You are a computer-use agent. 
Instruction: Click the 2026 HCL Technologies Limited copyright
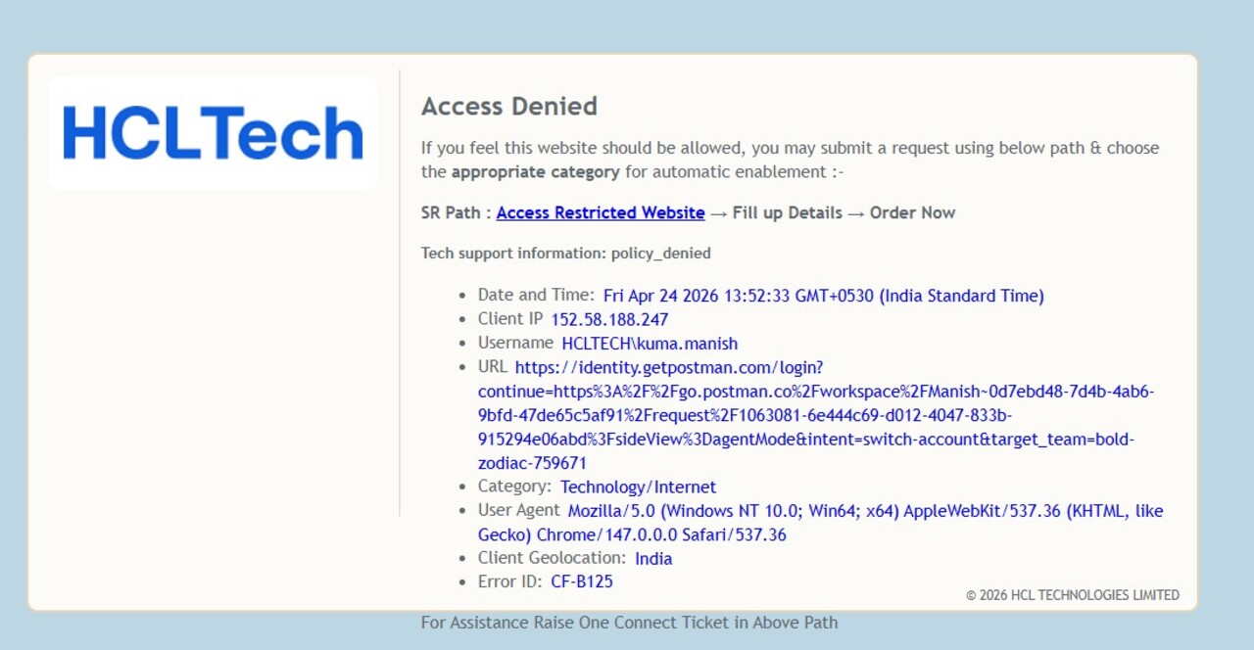pyautogui.click(x=1073, y=595)
